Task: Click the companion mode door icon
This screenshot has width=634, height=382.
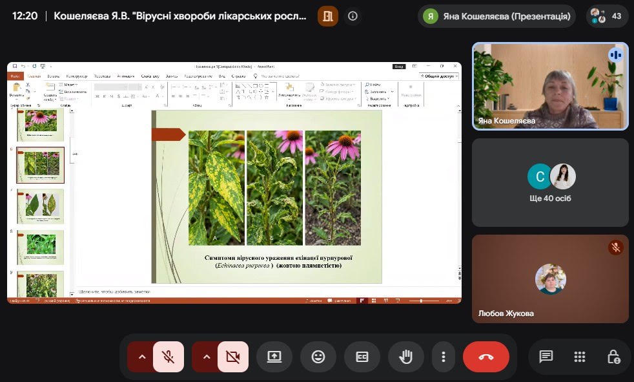Action: pos(328,16)
